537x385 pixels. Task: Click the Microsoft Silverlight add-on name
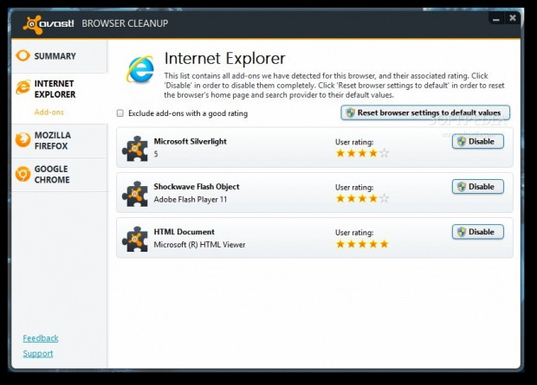190,141
